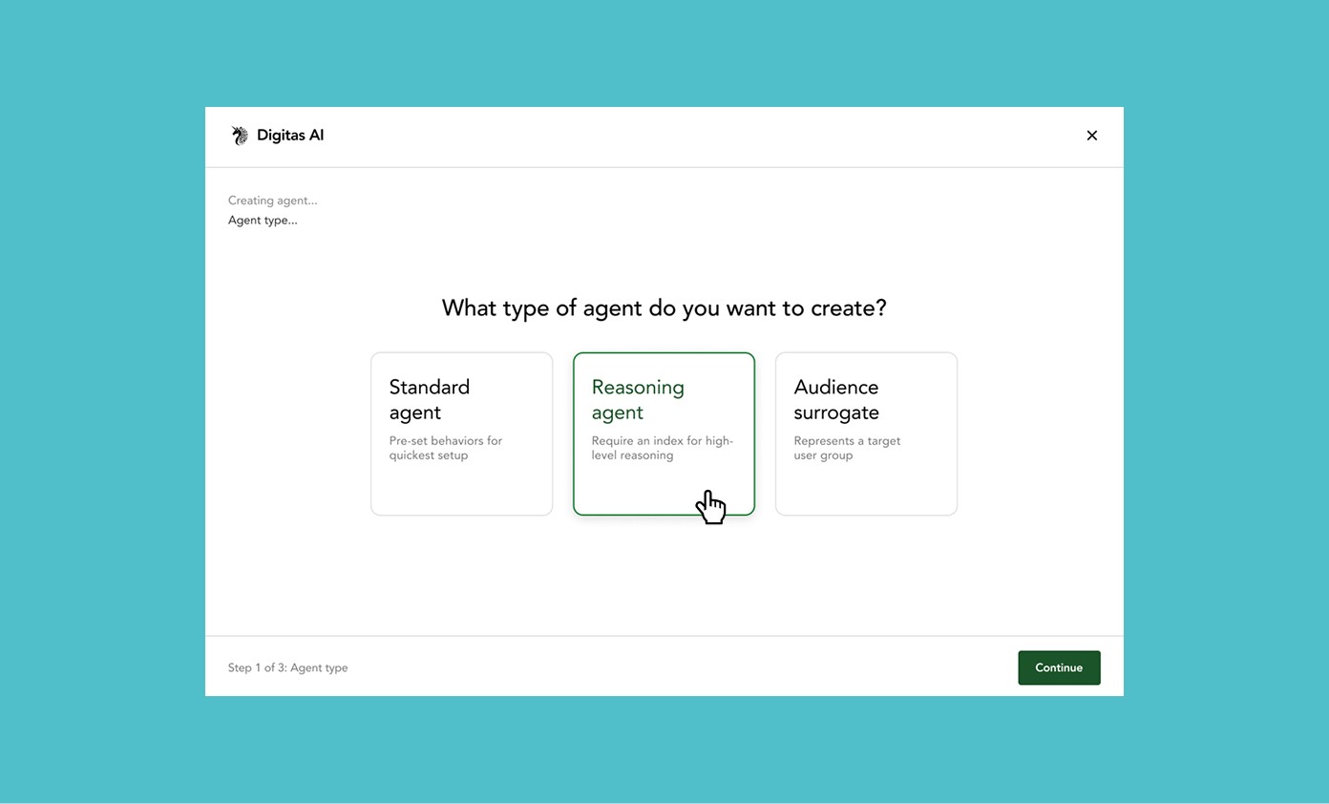The height and width of the screenshot is (804, 1329).
Task: Click the Continue button
Action: tap(1059, 667)
